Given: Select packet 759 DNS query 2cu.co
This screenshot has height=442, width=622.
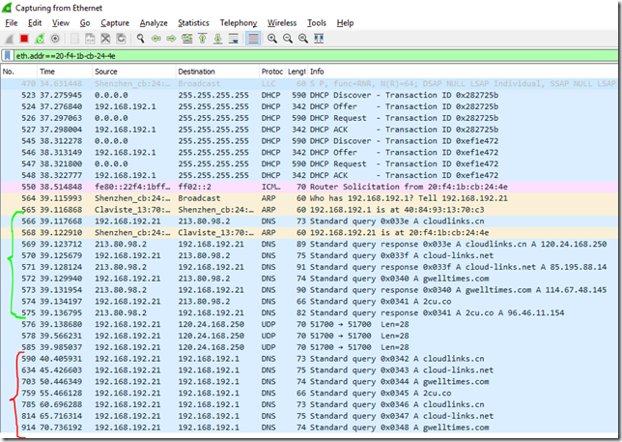Looking at the screenshot, I should (309, 393).
